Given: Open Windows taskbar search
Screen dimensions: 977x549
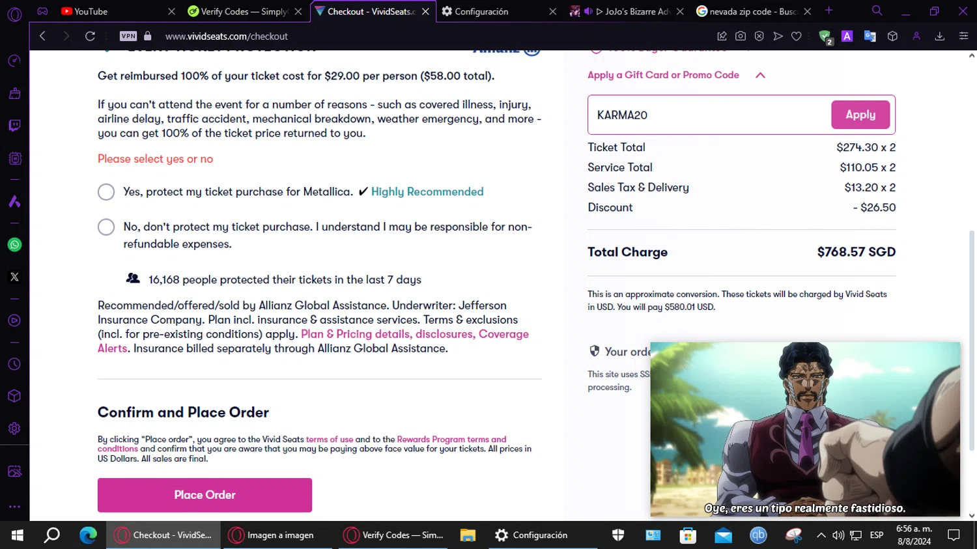Looking at the screenshot, I should 52,535.
